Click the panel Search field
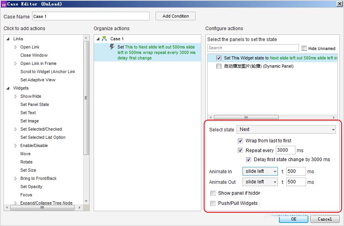This screenshot has height=226, width=344. tap(253, 48)
